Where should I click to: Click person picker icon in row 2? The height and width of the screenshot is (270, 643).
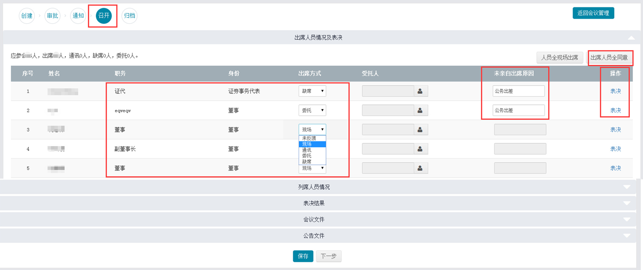tap(420, 110)
